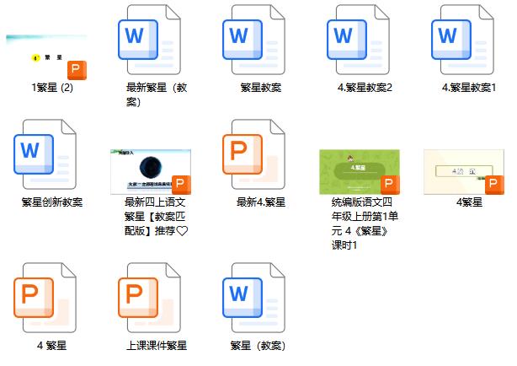This screenshot has height=366, width=517.
Task: Select the 最新四上语文繁星【教案匹配版】 name label
Action: click(x=157, y=216)
